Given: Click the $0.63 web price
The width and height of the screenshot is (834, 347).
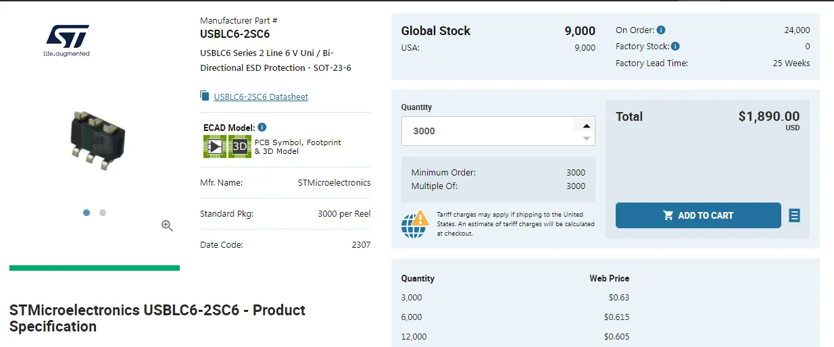Looking at the screenshot, I should (x=618, y=298).
